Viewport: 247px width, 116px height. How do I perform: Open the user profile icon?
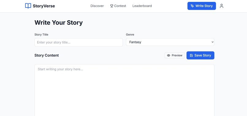click(222, 6)
